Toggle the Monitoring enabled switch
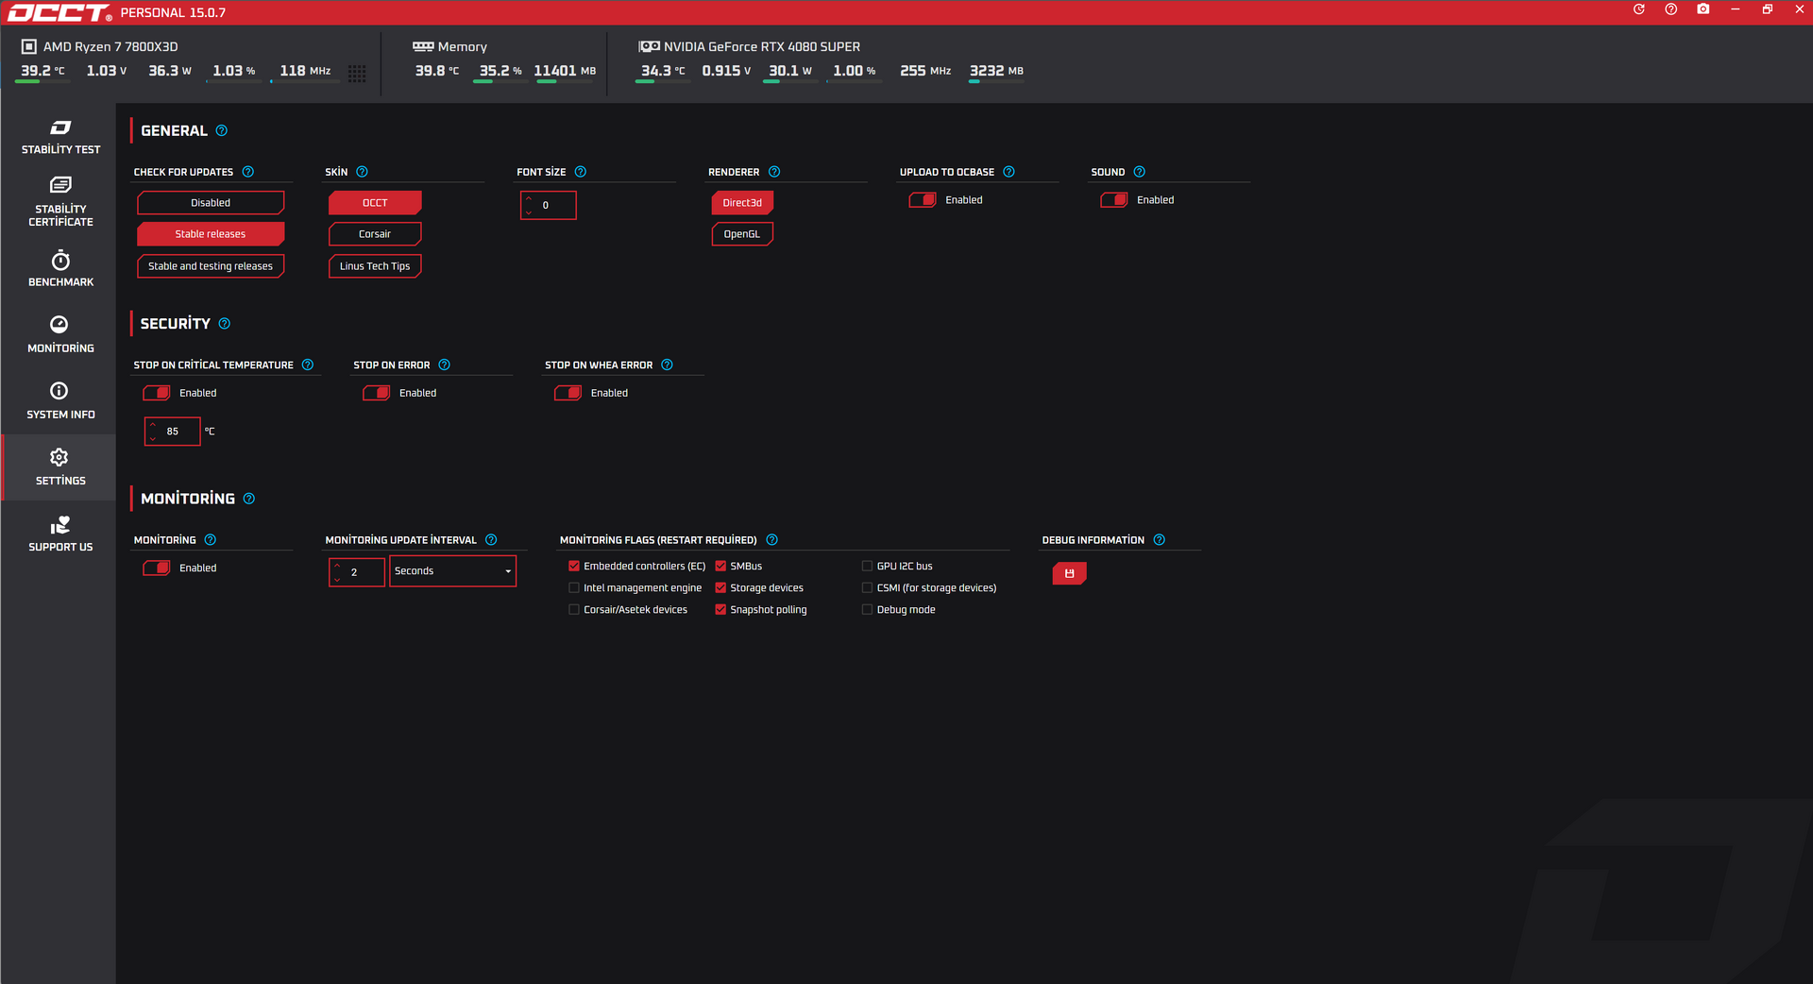 click(x=157, y=568)
